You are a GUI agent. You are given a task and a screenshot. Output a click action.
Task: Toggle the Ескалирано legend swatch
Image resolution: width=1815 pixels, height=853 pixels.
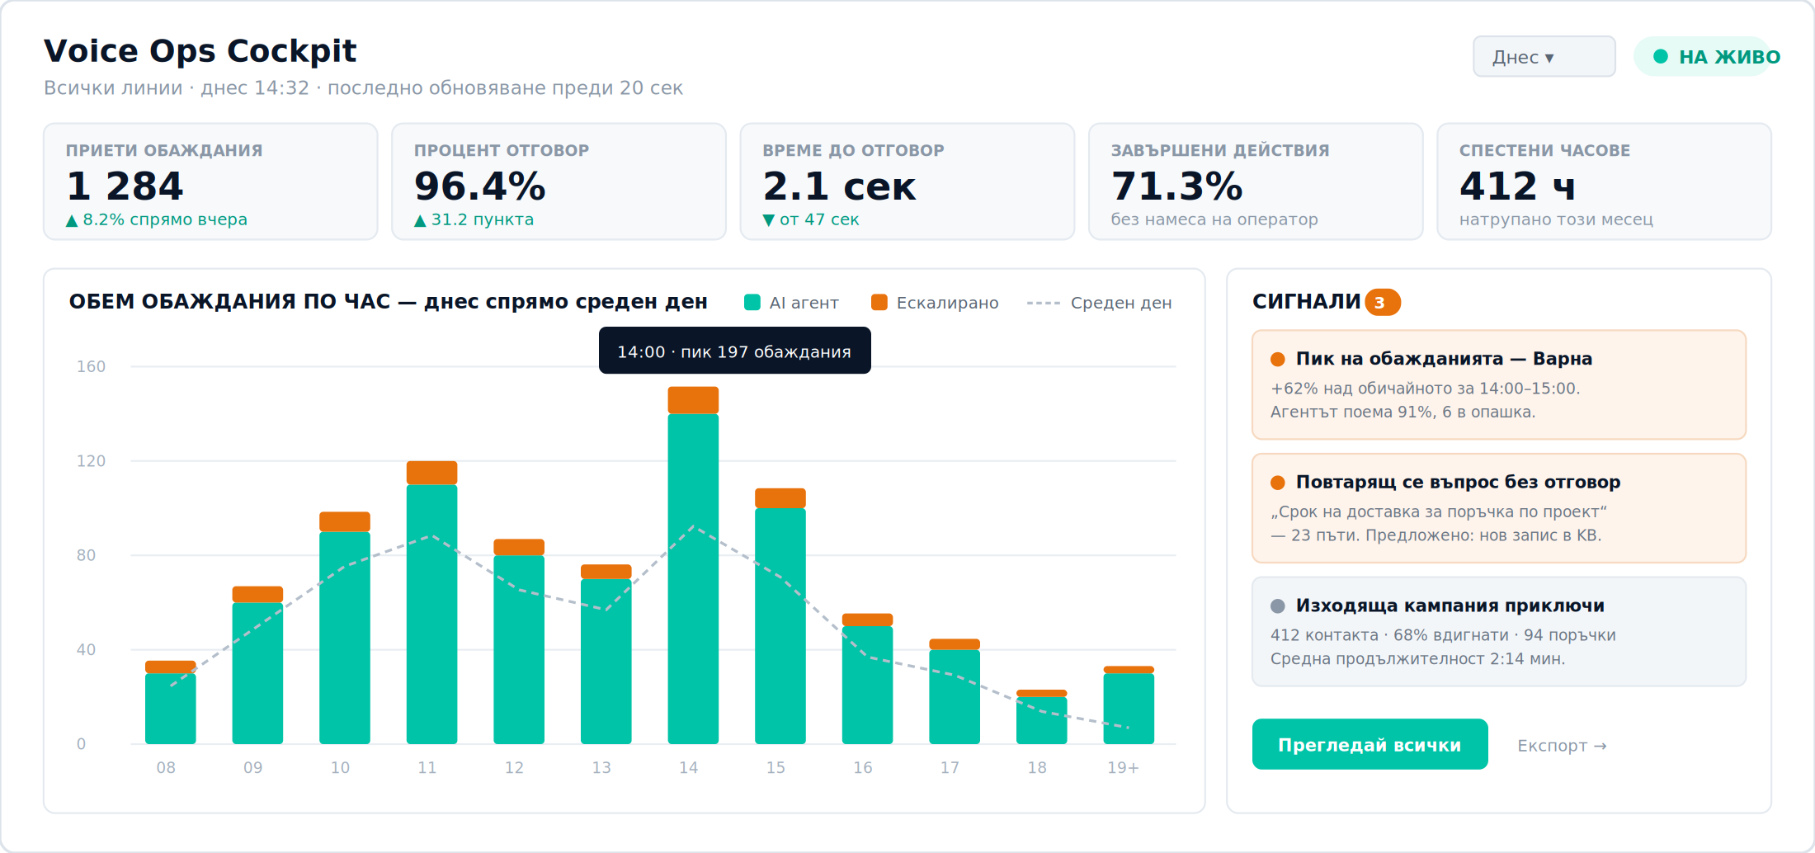[x=879, y=303]
